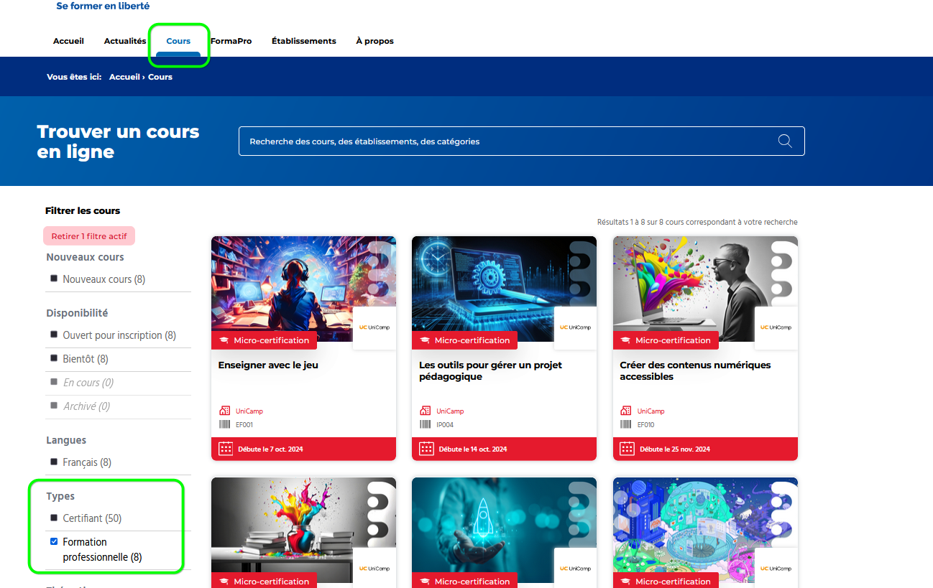Click the Disponibilité filter heading

(x=77, y=313)
